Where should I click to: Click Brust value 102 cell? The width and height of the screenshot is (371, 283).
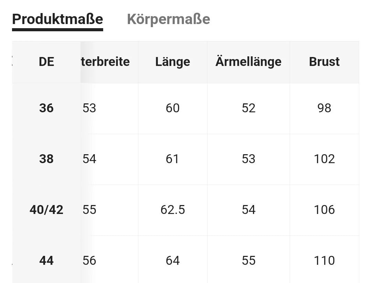point(324,159)
